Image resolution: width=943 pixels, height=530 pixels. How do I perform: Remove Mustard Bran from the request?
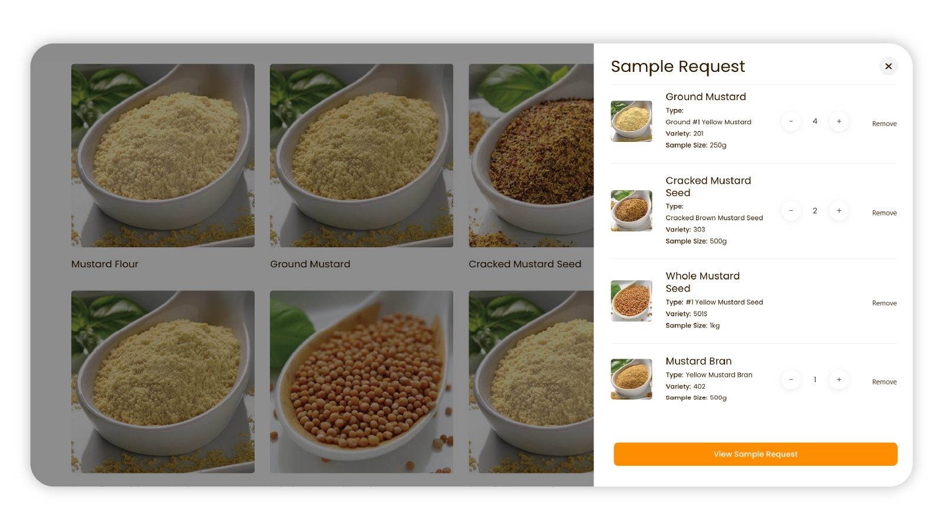point(884,382)
